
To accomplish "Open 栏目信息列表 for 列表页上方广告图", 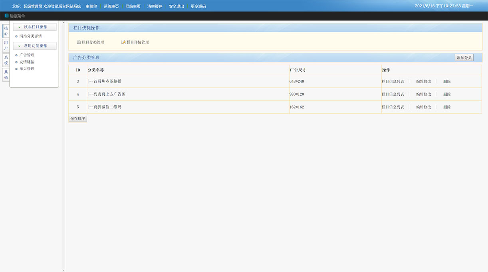I will point(393,94).
